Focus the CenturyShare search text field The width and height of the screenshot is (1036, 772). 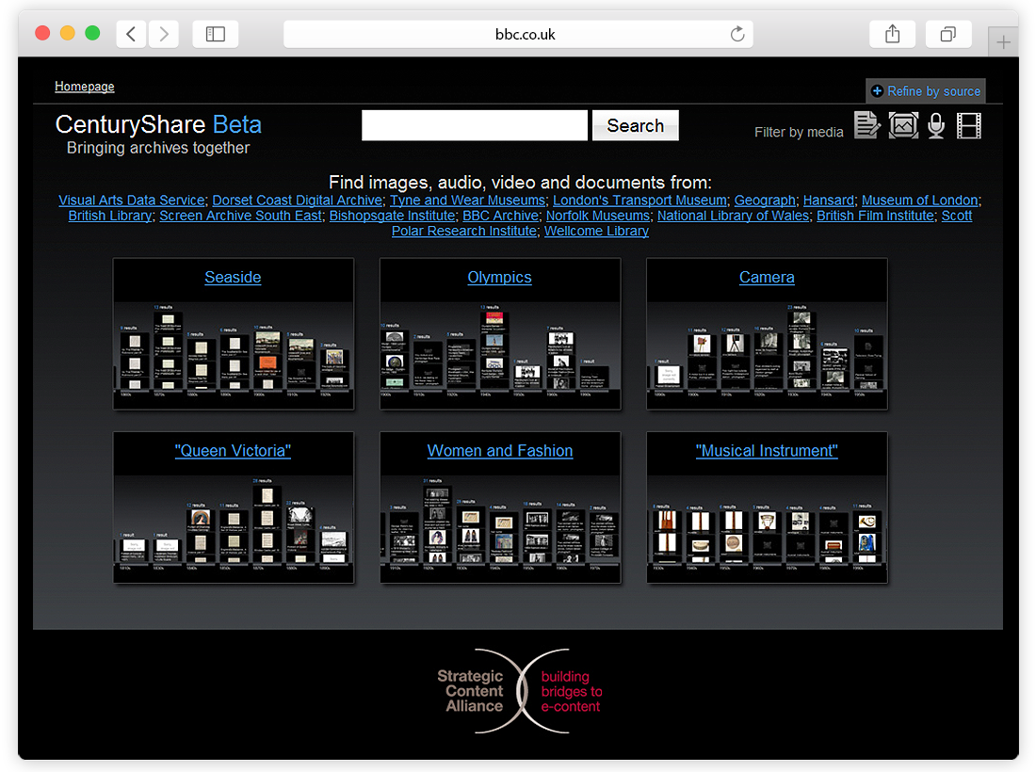pos(475,125)
